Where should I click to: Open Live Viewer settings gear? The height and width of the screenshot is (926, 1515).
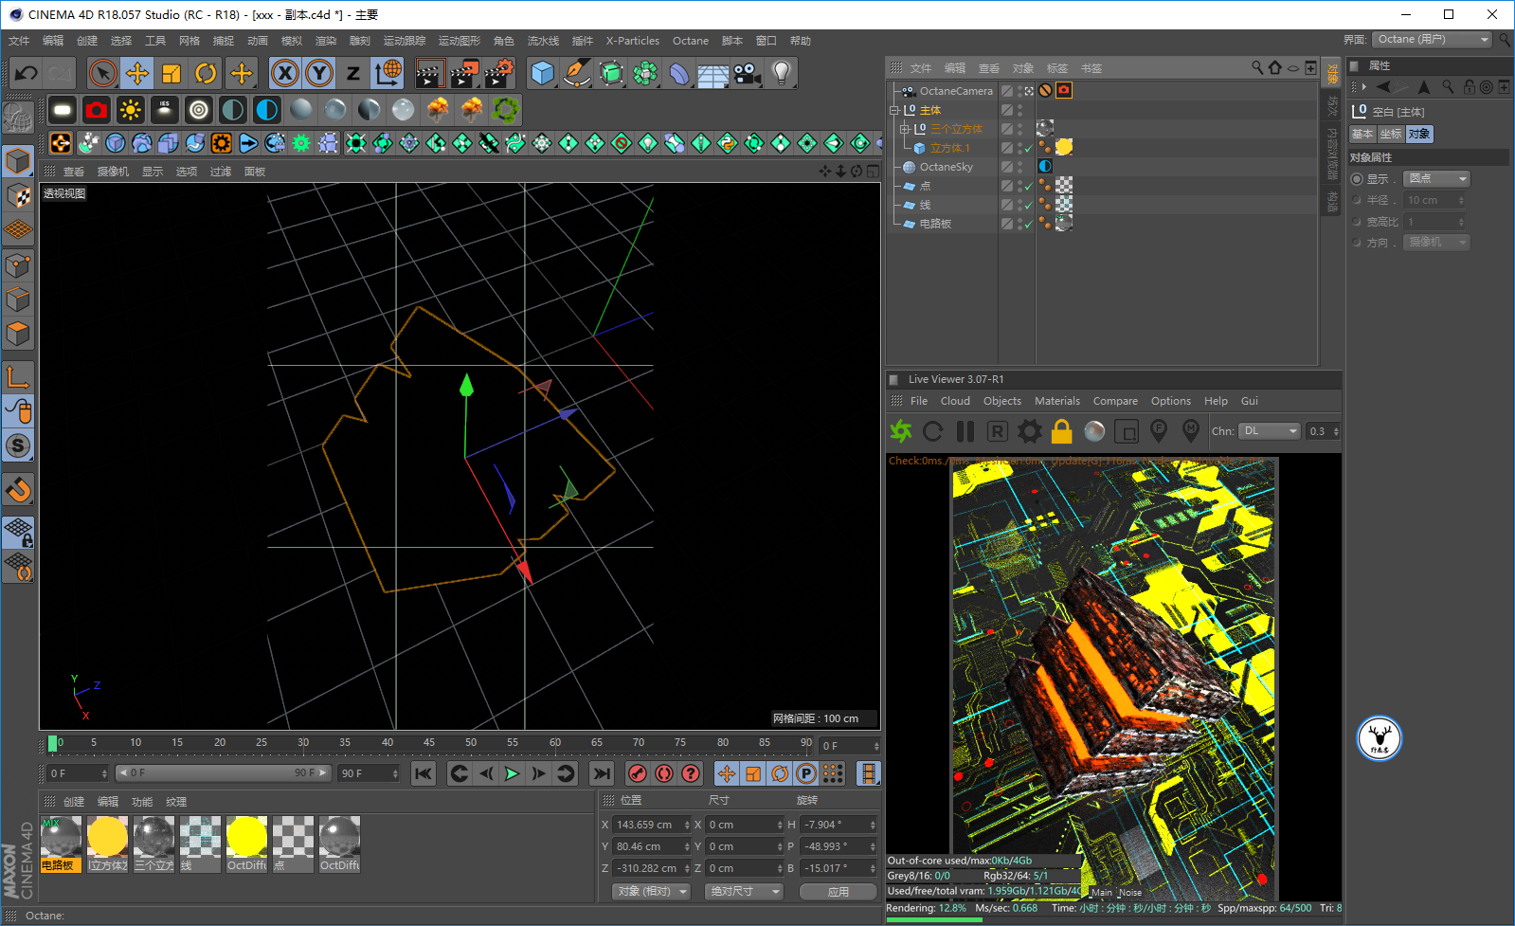pyautogui.click(x=1030, y=431)
